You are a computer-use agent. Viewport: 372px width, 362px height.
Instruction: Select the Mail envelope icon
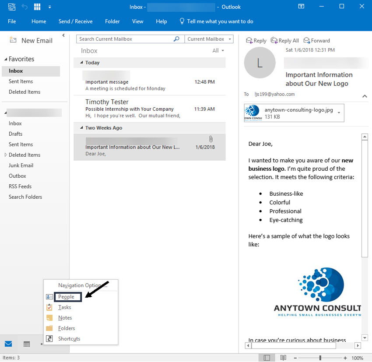pos(8,344)
